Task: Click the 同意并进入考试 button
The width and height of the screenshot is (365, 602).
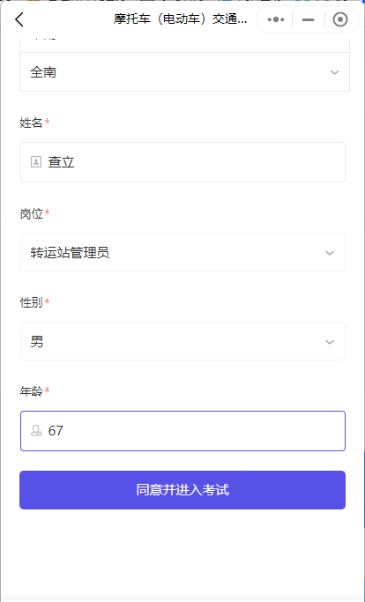Action: pos(182,490)
